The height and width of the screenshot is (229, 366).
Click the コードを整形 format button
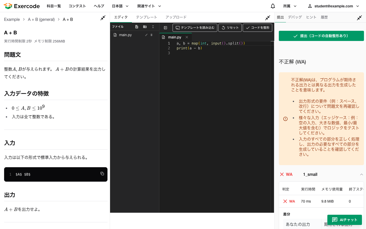[257, 28]
